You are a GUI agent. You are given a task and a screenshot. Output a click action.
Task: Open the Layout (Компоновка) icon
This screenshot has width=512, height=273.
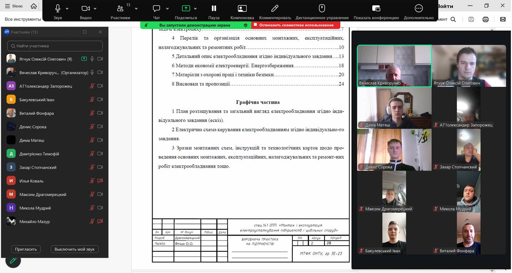click(x=242, y=9)
